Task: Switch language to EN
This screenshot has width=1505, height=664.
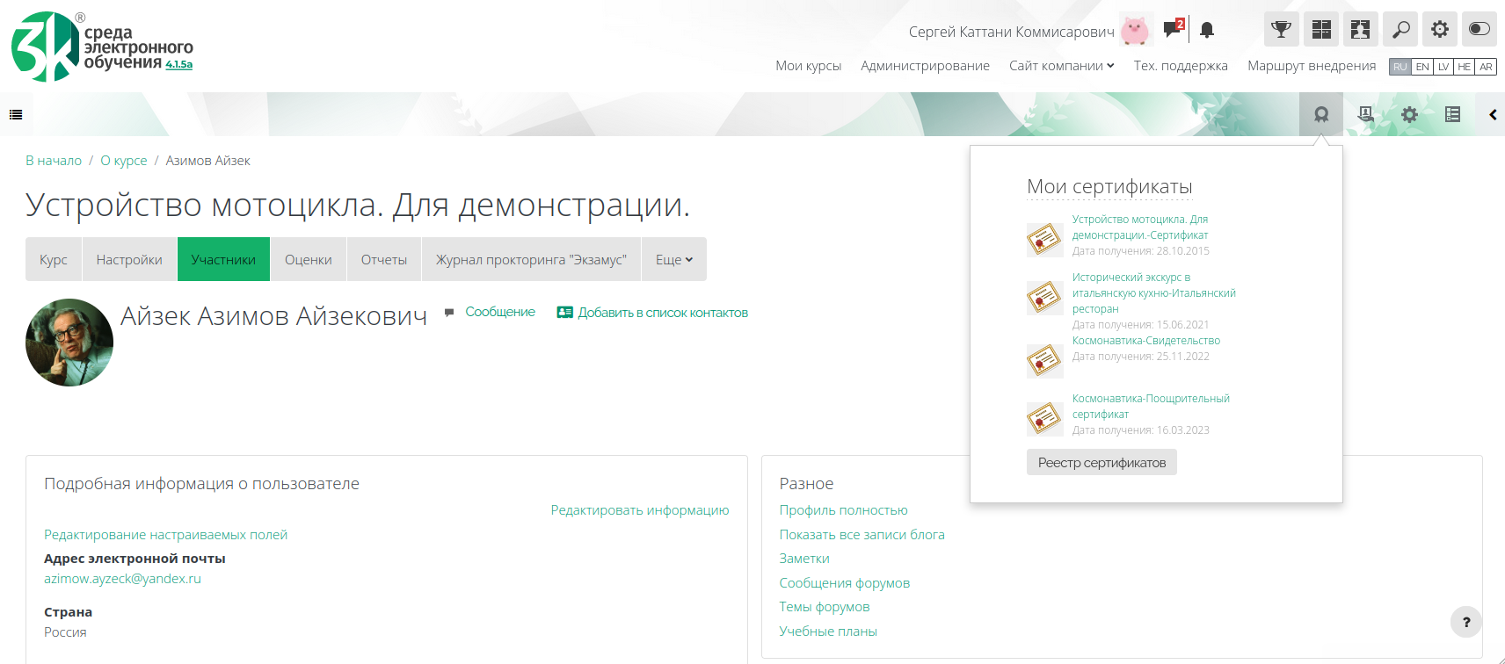Action: [1421, 67]
